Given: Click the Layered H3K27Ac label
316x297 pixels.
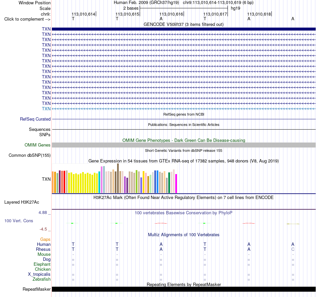Looking at the screenshot, I should (22, 202).
